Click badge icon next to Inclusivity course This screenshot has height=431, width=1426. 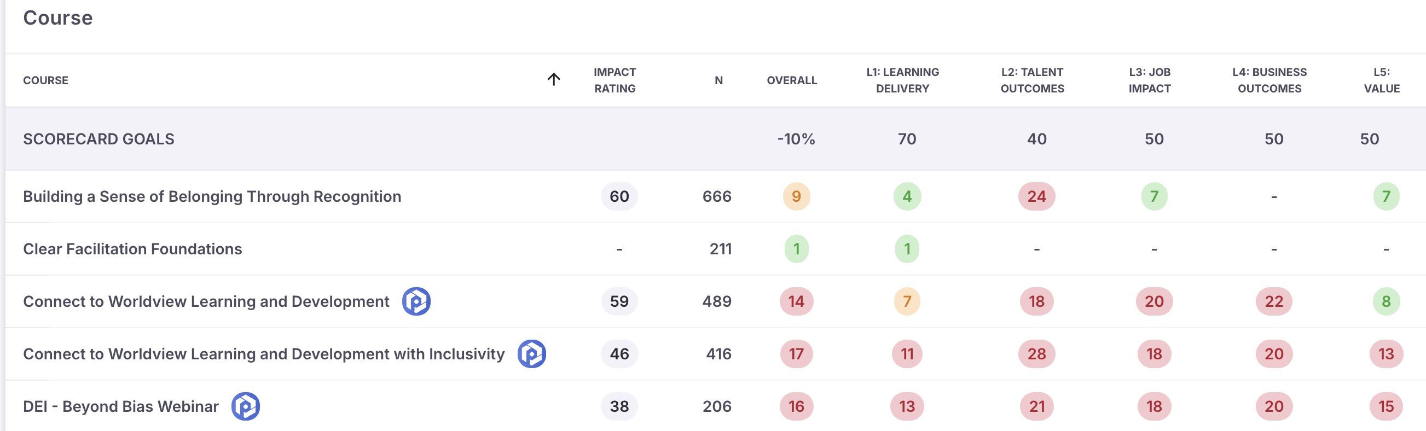pyautogui.click(x=531, y=354)
